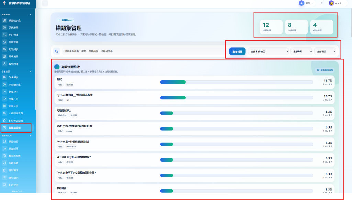
Task: Click the 16.7% value in 测试 row
Action: (x=328, y=80)
